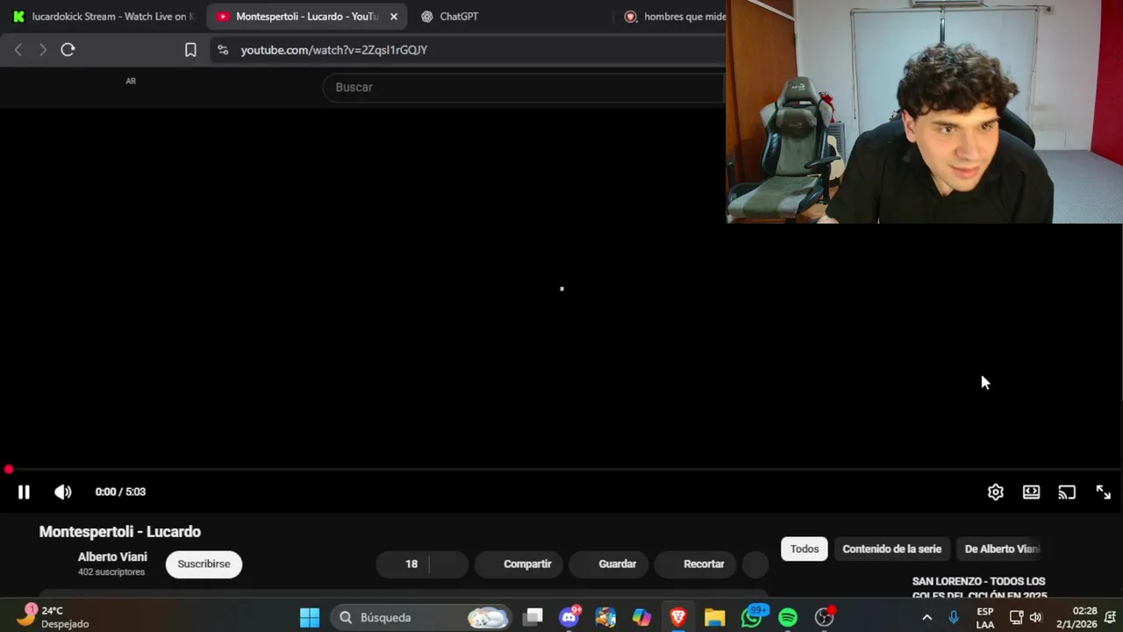1123x632 pixels.
Task: Close the Montespertoli YouTube tab
Action: (394, 17)
